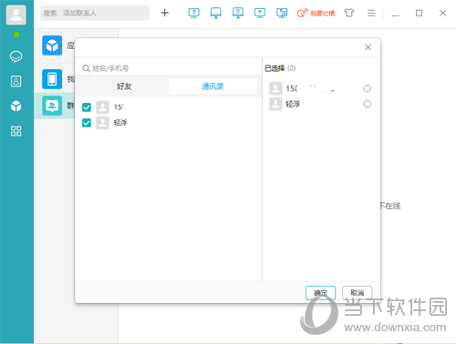This screenshot has height=344, width=456.
Task: Open the contacts sidebar icon
Action: 16,81
